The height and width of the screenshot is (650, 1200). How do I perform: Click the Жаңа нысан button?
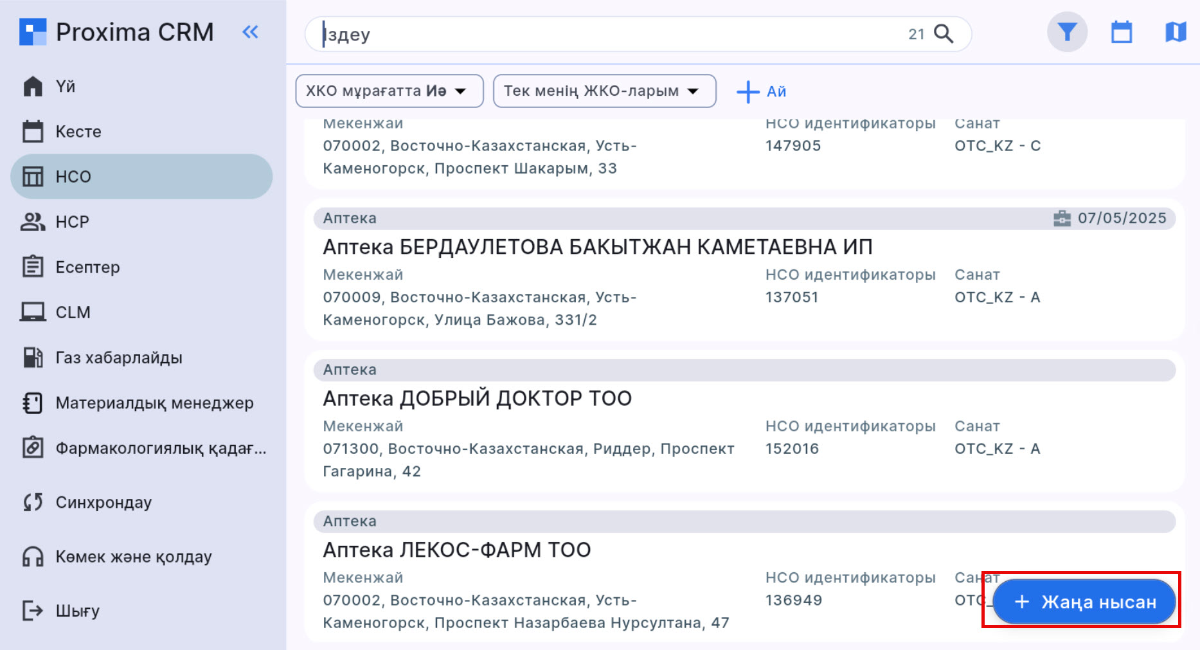point(1082,602)
